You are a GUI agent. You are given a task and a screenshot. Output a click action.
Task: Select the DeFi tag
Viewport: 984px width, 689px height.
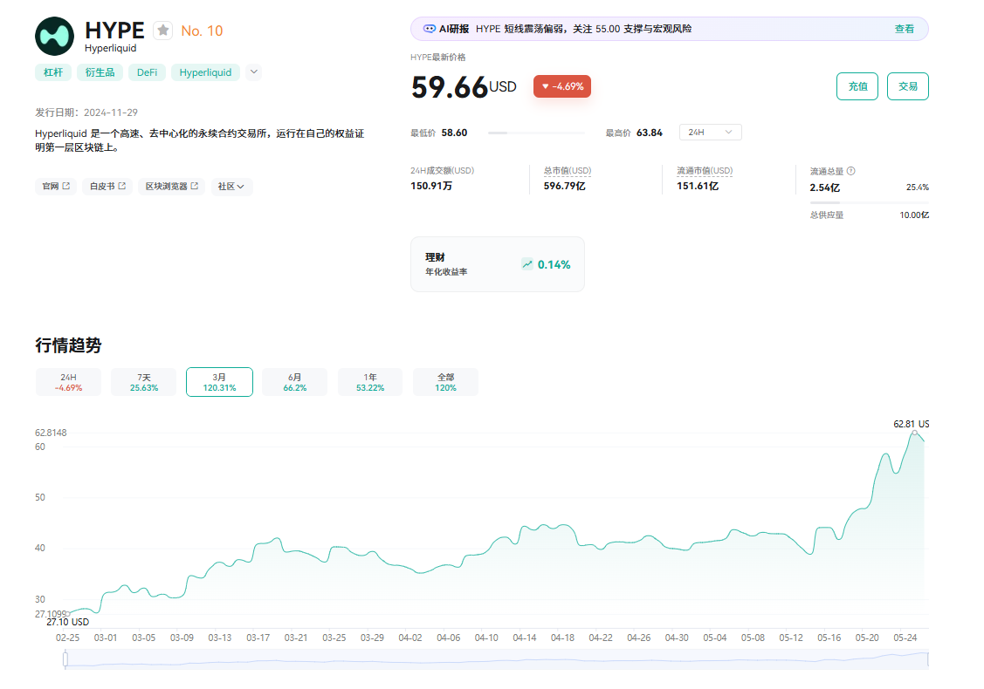pyautogui.click(x=147, y=72)
